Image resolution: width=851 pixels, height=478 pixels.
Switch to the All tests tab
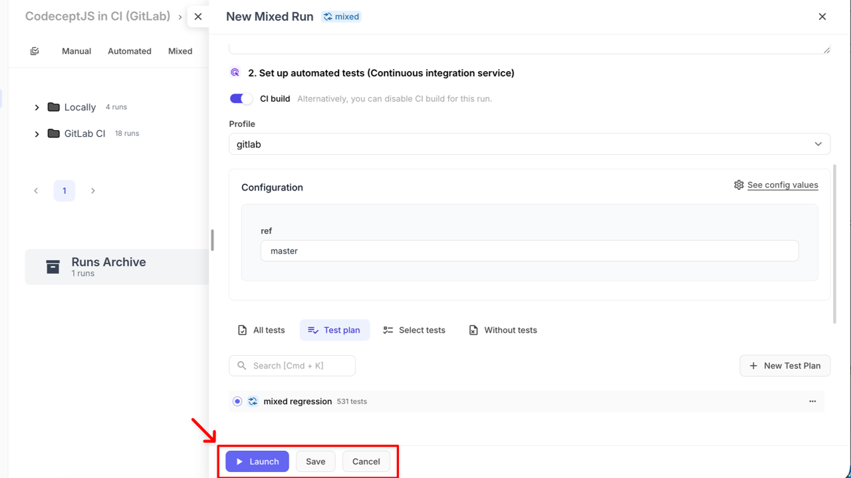[261, 330]
